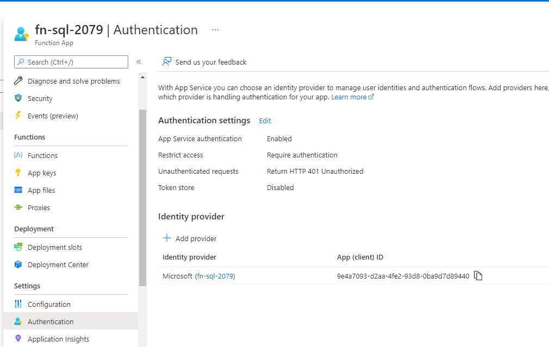Viewport: 549px width, 347px height.
Task: Open the fn-sql-2079 identity provider link
Action: [215, 276]
